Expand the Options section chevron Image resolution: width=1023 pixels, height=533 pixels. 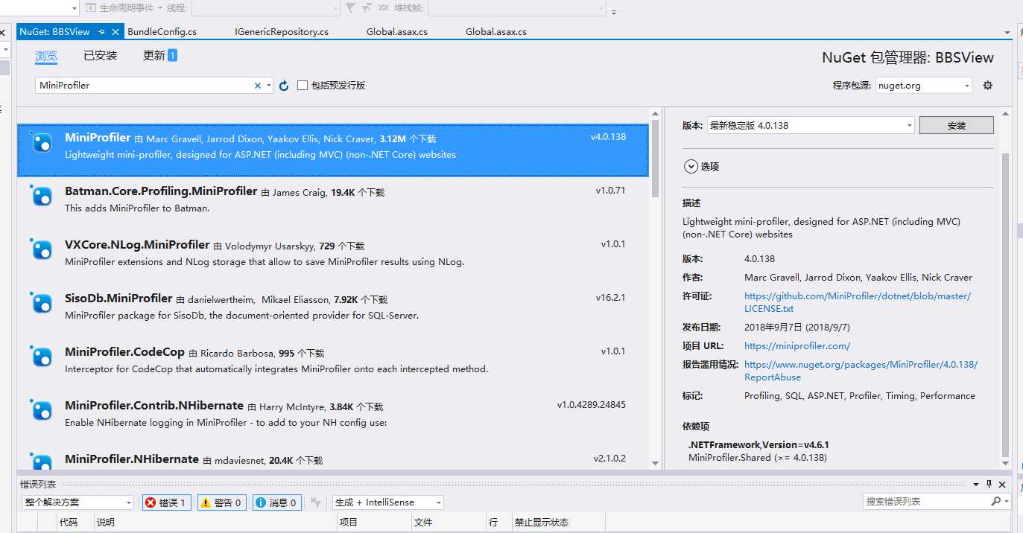pos(690,167)
